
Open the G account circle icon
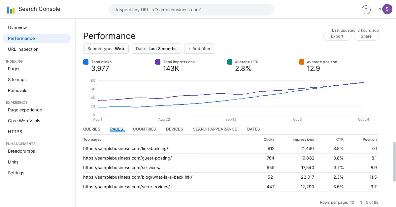[366, 10]
